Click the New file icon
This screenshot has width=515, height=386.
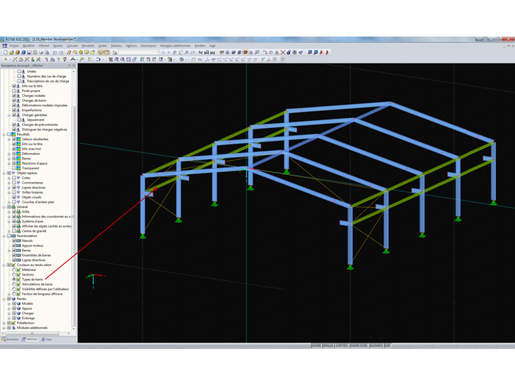pyautogui.click(x=5, y=53)
